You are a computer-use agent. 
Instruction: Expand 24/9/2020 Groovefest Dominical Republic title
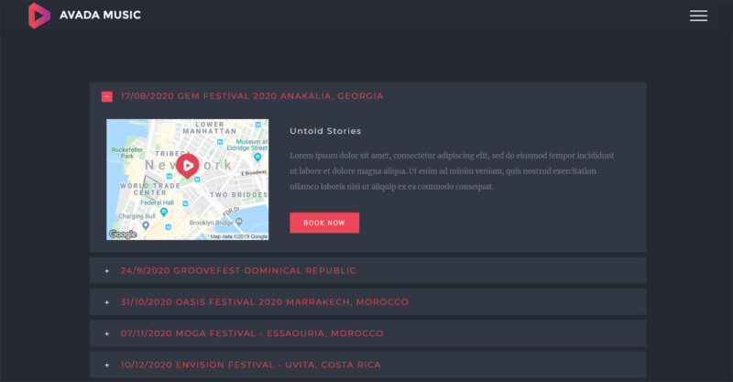point(237,271)
